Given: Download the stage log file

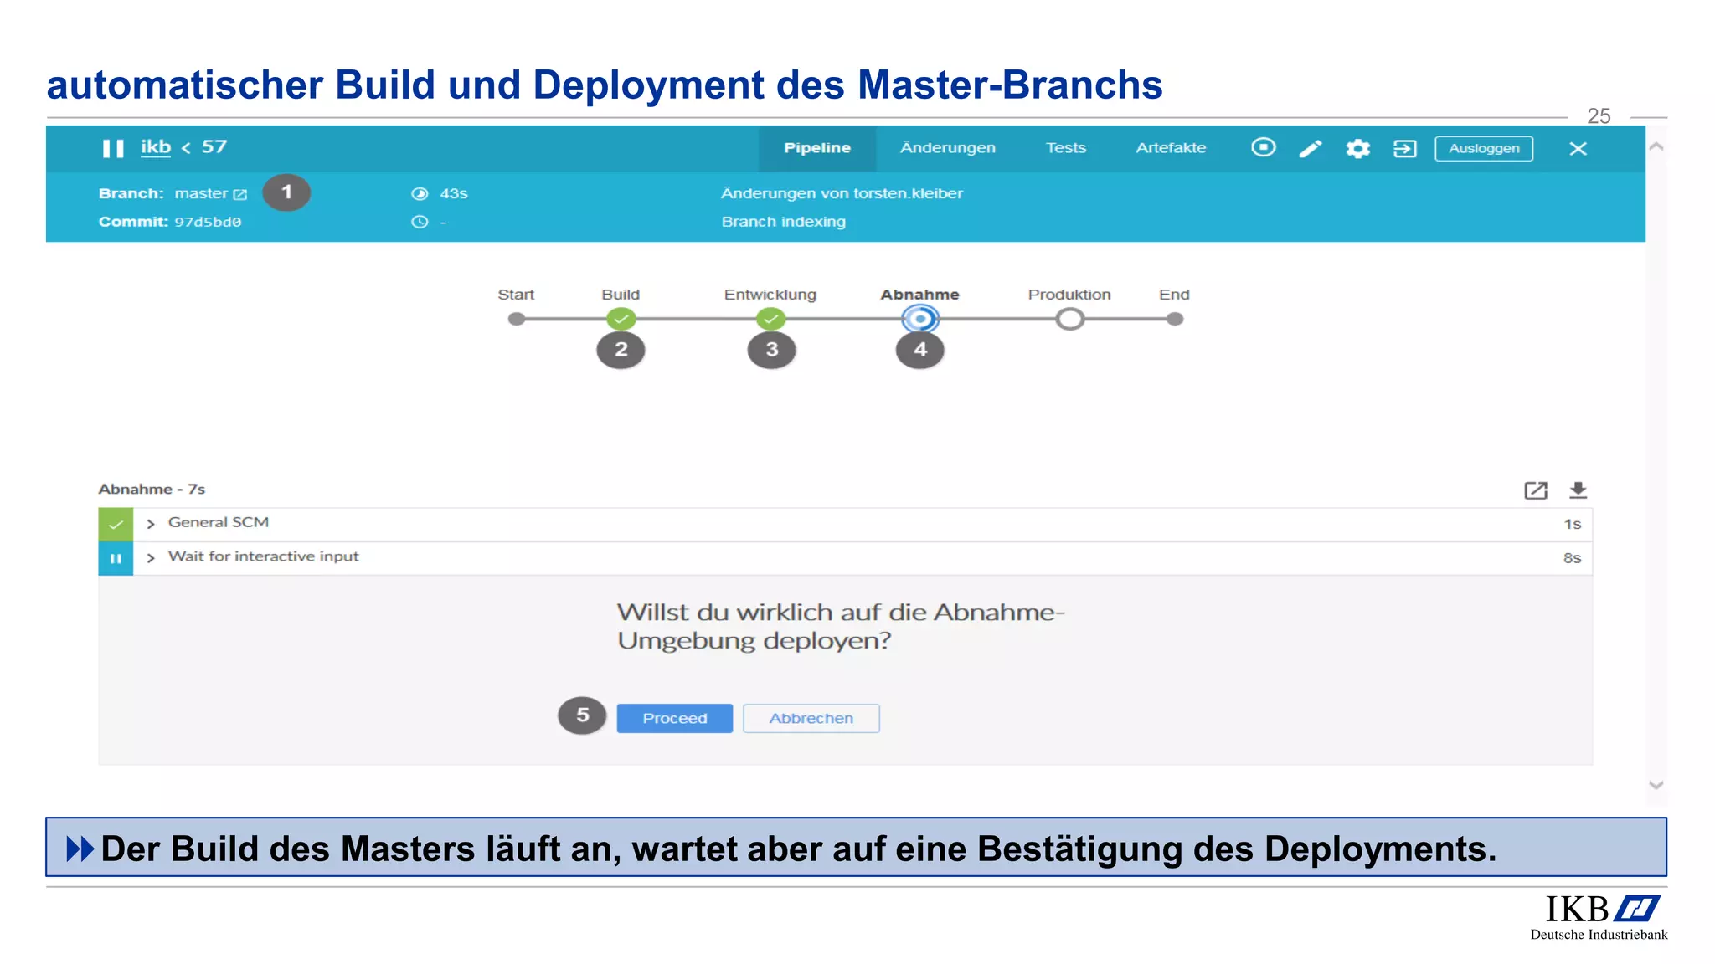Looking at the screenshot, I should (1579, 490).
